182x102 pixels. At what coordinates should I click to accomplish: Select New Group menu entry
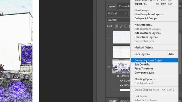154,10
